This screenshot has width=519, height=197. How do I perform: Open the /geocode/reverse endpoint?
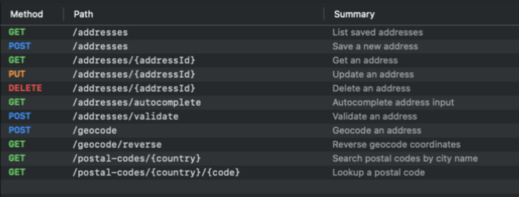click(x=117, y=145)
